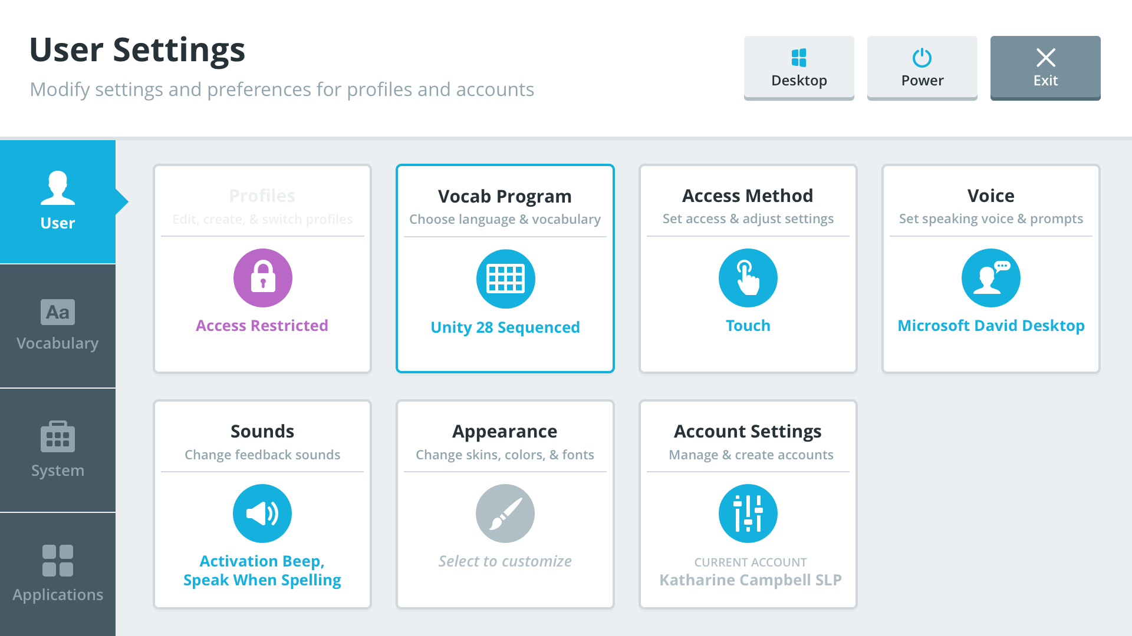Open the System sidebar tab
This screenshot has height=636, width=1132.
click(x=58, y=450)
